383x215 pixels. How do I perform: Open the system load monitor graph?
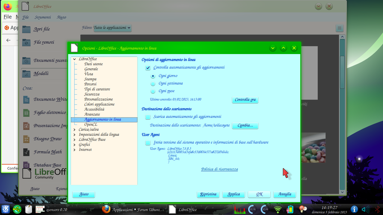240,210
